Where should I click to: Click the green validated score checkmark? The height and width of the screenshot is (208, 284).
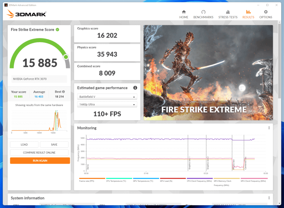click(x=58, y=30)
